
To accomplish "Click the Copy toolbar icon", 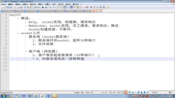I will (x=28, y=7).
